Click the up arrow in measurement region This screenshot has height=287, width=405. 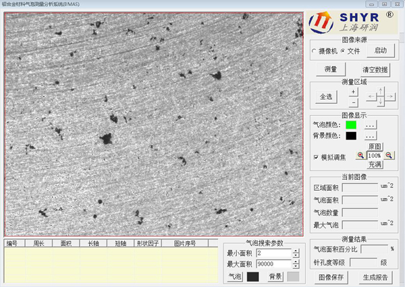(380, 90)
